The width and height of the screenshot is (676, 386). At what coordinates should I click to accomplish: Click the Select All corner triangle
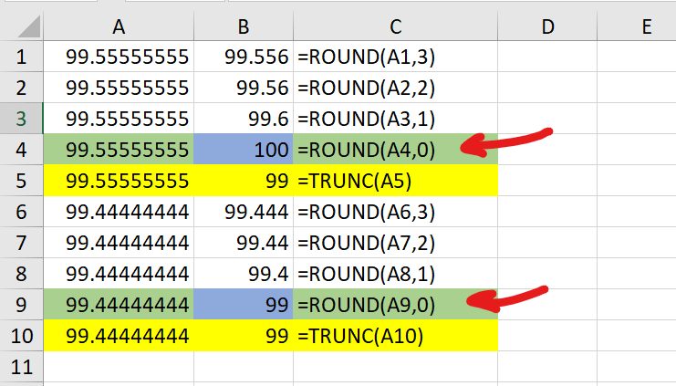coord(29,26)
